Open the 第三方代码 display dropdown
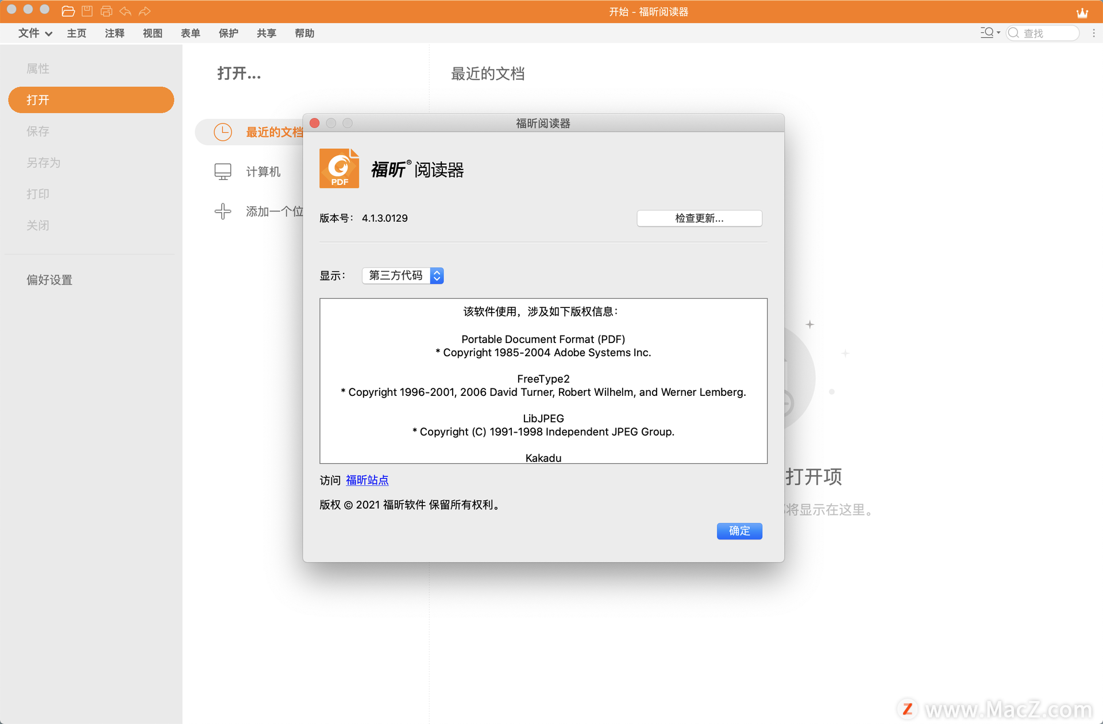This screenshot has width=1103, height=724. [403, 276]
